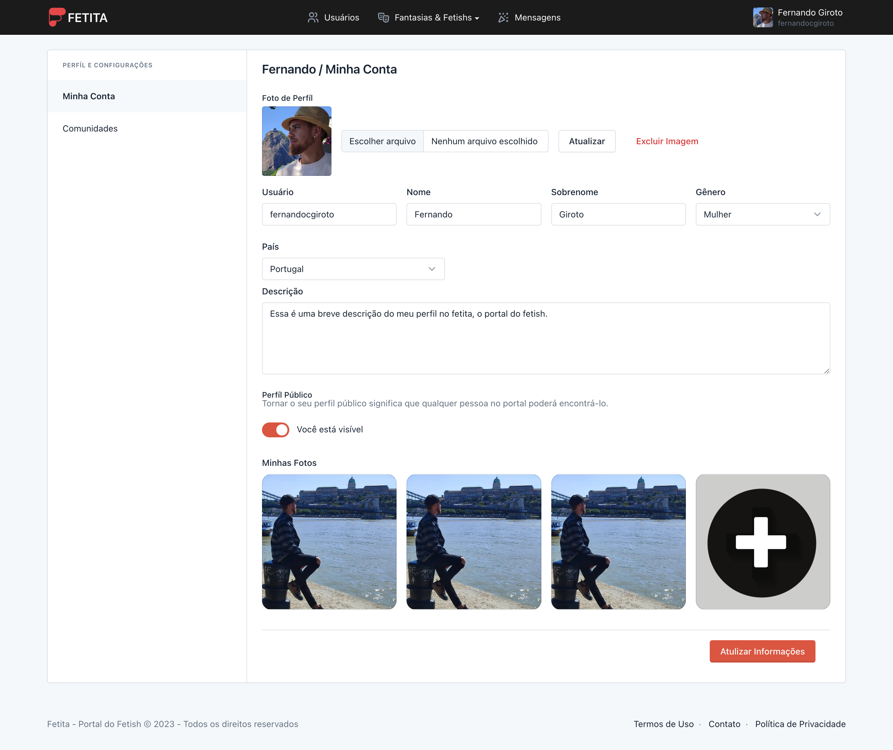Select Comunidades in the sidebar
The width and height of the screenshot is (893, 750).
(90, 128)
